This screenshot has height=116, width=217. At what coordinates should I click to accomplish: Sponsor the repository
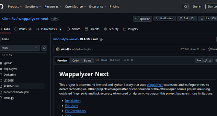click(143, 19)
